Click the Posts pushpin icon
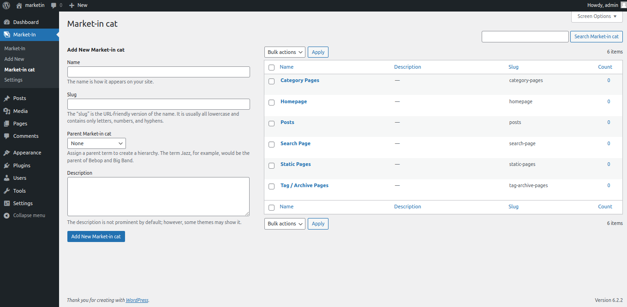Image resolution: width=627 pixels, height=307 pixels. pos(7,98)
